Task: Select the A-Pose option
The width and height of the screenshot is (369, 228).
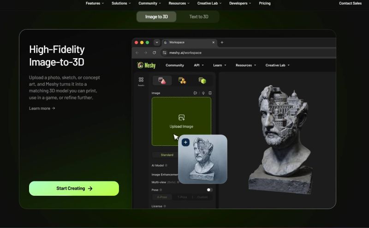Action: (162, 197)
